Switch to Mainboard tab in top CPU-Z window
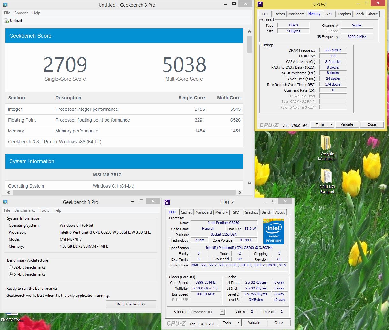389x330 pixels. [x=296, y=14]
